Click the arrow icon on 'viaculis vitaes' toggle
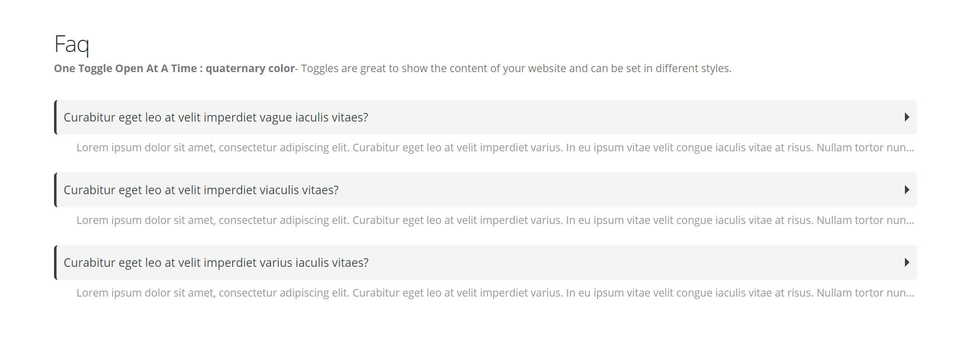Viewport: 969px width, 343px height. pos(907,190)
